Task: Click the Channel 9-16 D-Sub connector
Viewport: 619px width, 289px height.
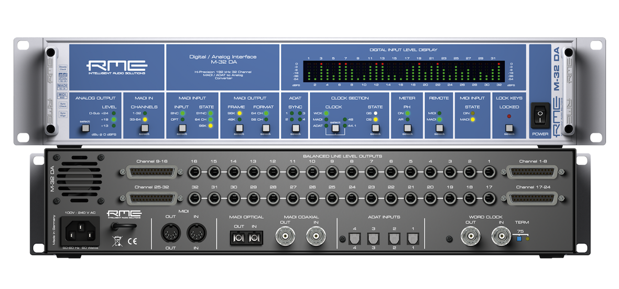Action: (151, 172)
